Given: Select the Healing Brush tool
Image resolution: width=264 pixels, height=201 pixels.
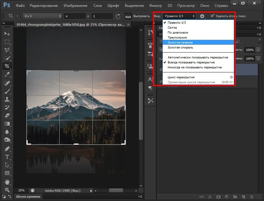Looking at the screenshot, I should 7,83.
